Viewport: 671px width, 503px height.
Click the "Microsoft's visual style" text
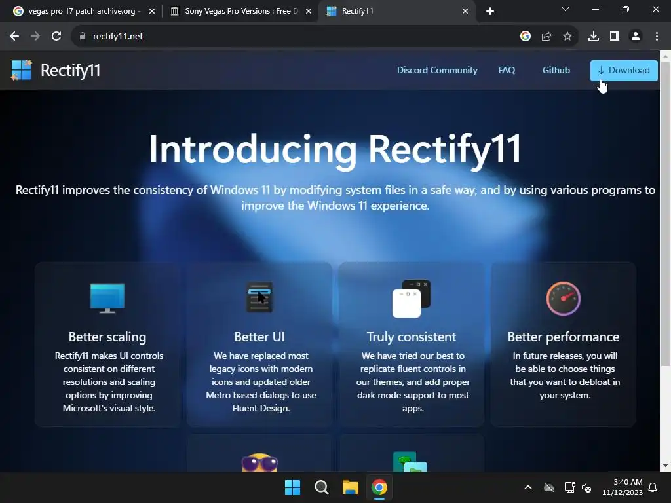click(109, 408)
